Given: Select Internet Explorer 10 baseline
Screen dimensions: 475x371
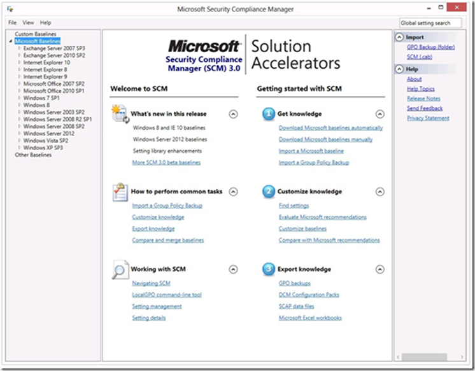Looking at the screenshot, I should click(46, 62).
